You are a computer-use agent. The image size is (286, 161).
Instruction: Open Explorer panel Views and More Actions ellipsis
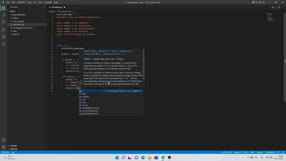pos(43,7)
